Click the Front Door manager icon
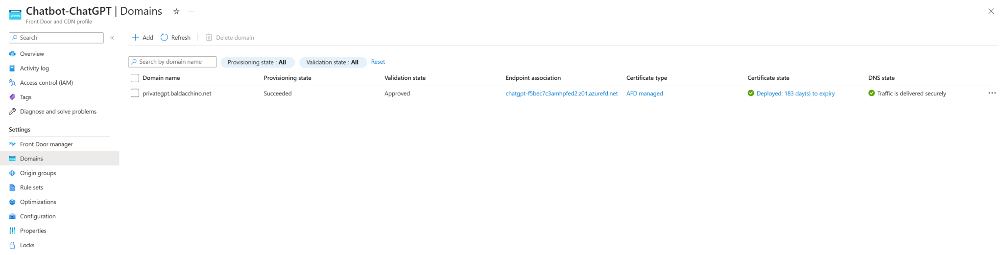The image size is (1003, 255). click(12, 144)
